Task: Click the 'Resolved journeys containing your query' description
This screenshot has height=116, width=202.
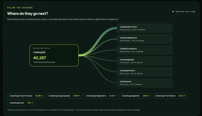Action: (63, 19)
